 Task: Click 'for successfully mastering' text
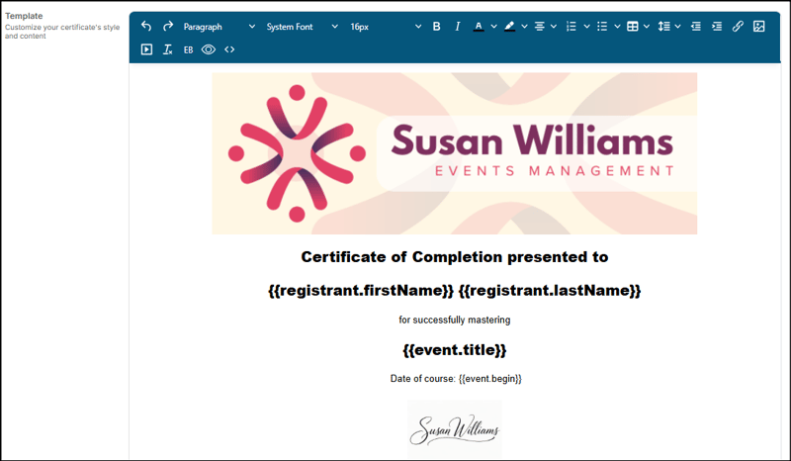[x=455, y=320]
